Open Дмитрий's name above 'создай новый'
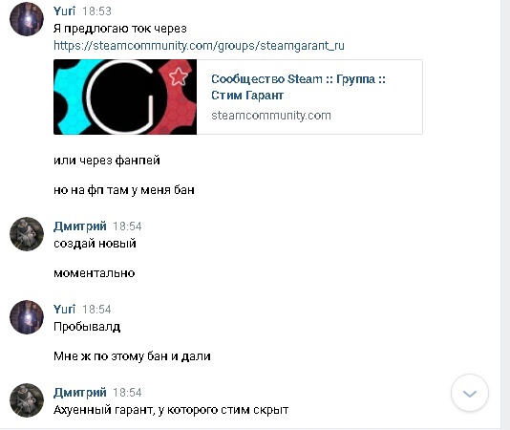 (x=80, y=226)
